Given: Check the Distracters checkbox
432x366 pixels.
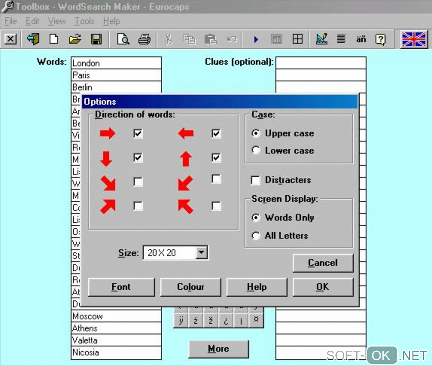Looking at the screenshot, I should pos(255,180).
